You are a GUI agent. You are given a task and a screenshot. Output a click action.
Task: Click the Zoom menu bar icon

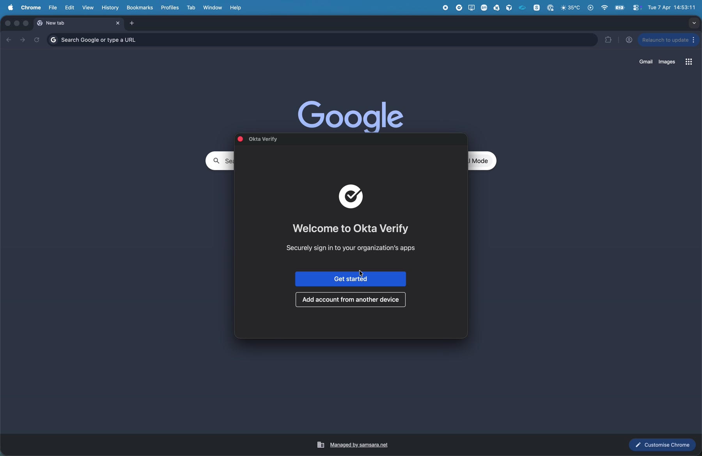coord(484,7)
